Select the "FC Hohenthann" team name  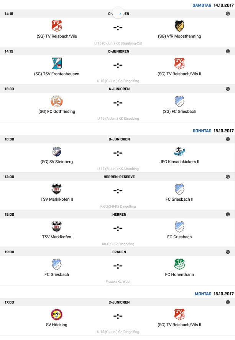tap(179, 275)
